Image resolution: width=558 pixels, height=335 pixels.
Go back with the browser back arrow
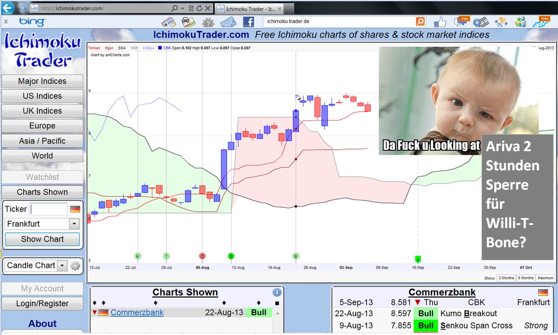coord(8,8)
